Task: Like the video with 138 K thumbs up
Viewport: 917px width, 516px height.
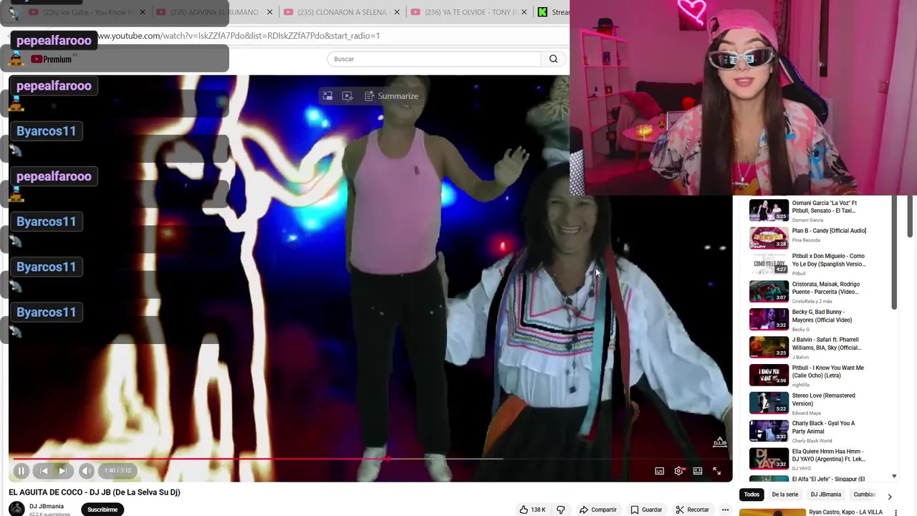Action: pyautogui.click(x=532, y=510)
